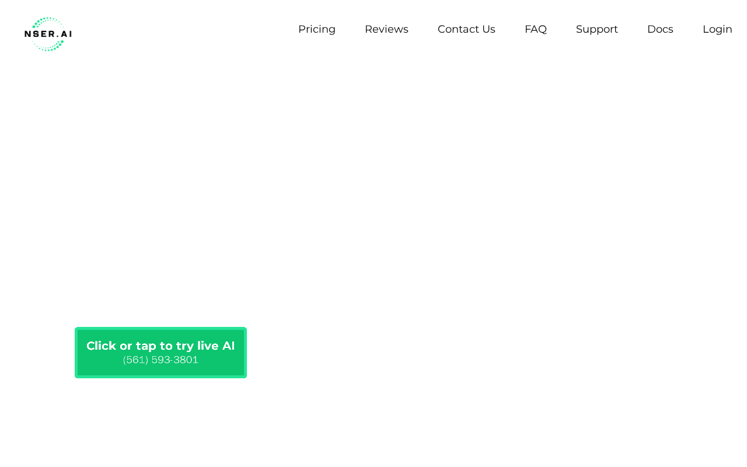
Task: Click Login in the header
Action: (x=717, y=29)
